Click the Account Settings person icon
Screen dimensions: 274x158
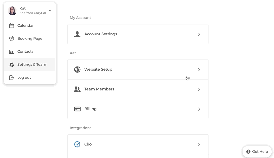point(77,34)
